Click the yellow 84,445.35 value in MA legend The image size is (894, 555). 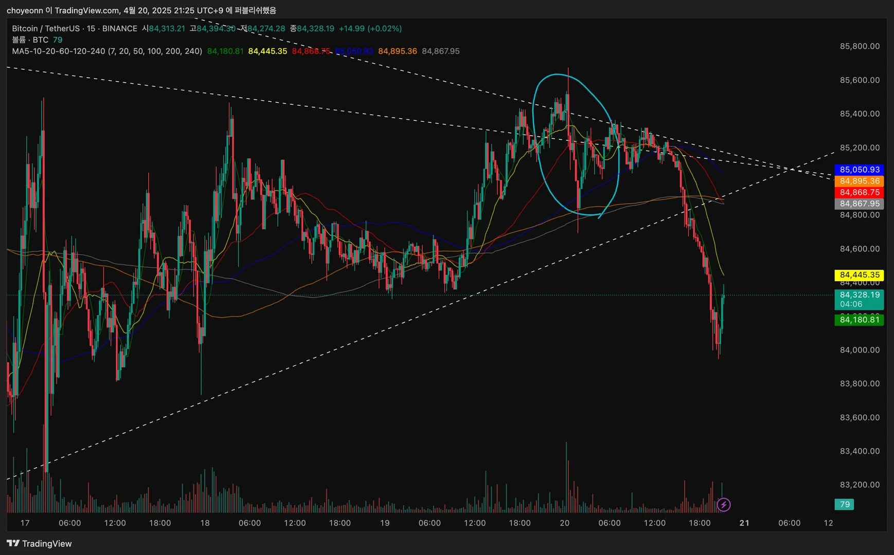[267, 51]
